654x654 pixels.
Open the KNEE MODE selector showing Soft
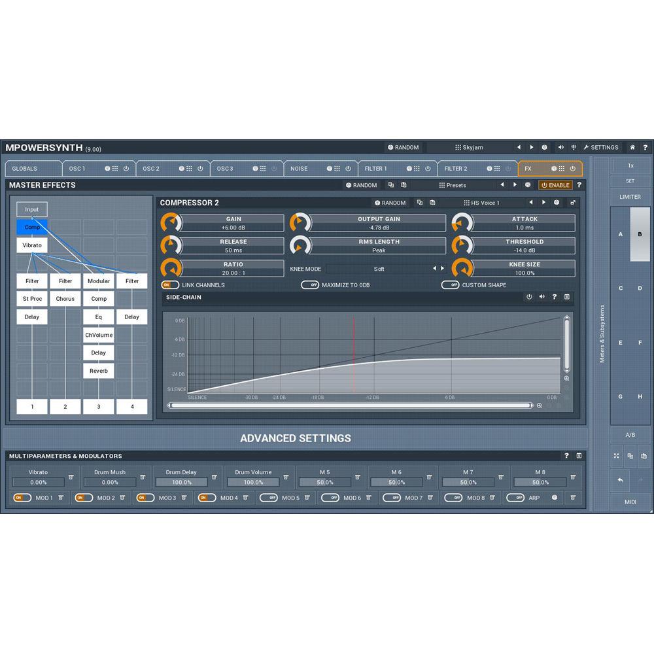coord(379,268)
